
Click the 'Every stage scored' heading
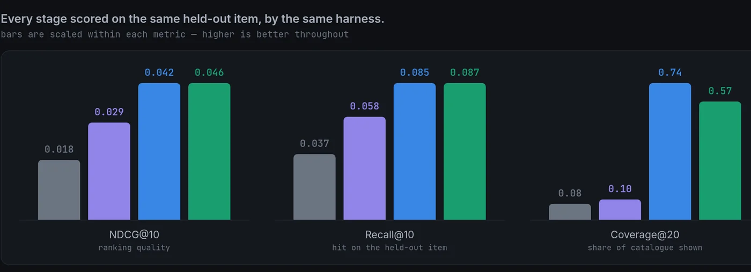click(x=193, y=19)
